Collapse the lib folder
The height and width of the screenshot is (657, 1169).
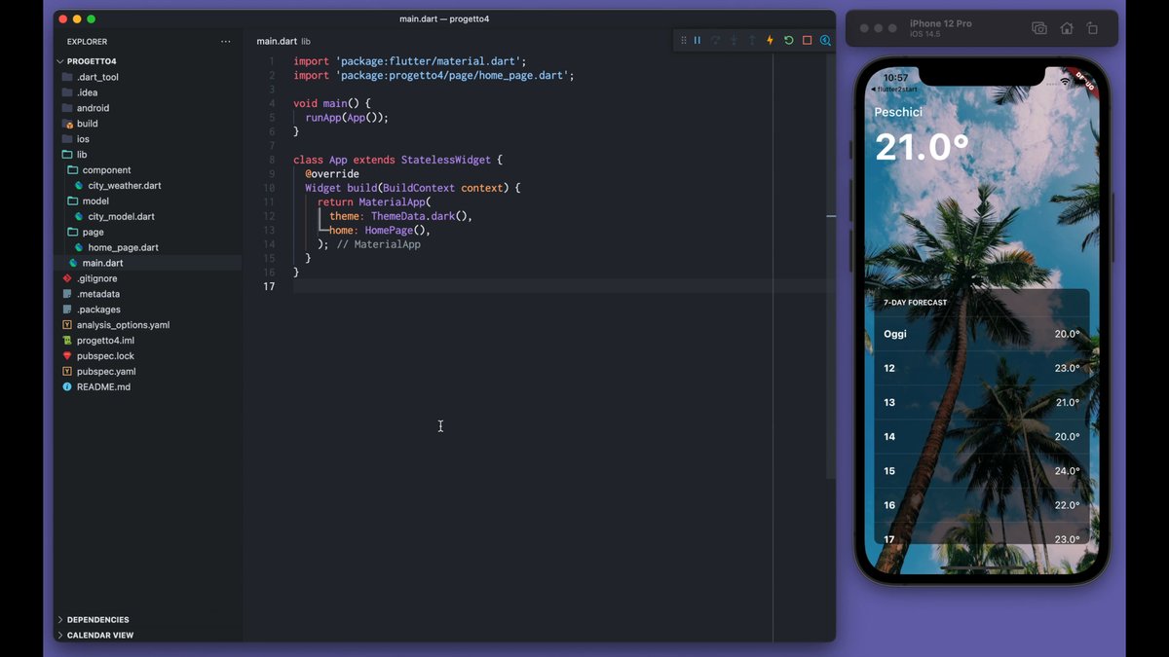click(82, 155)
